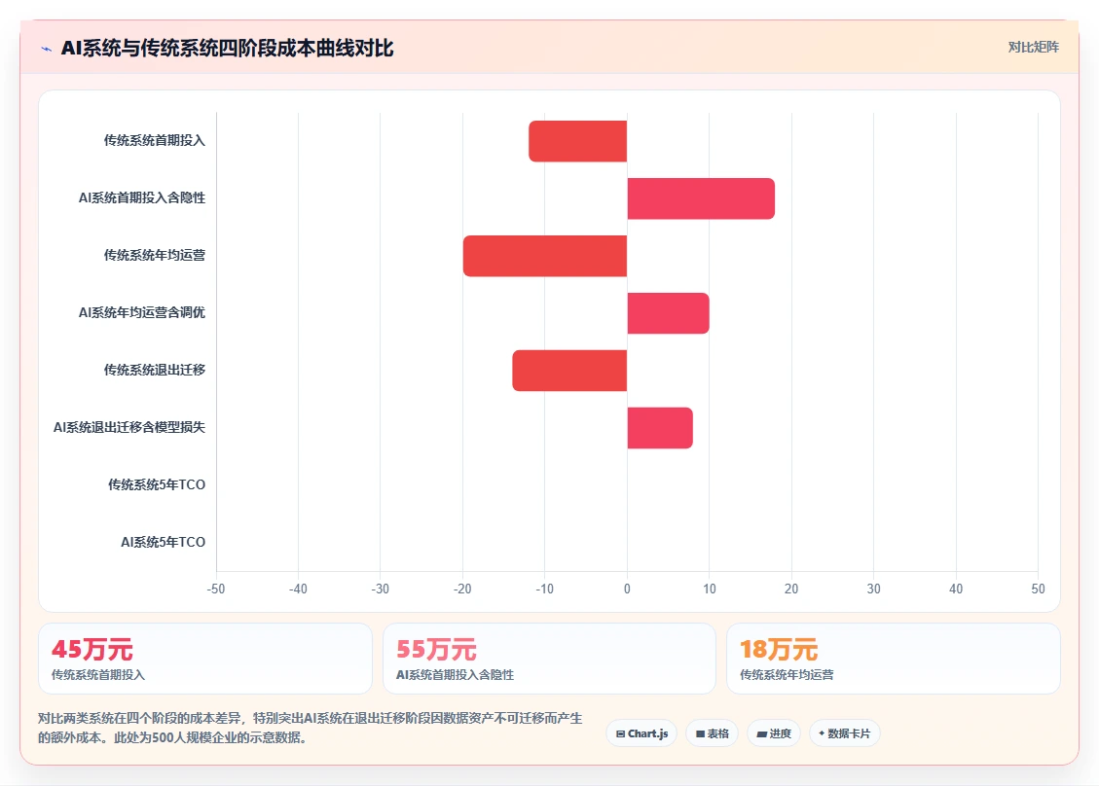The width and height of the screenshot is (1099, 786).
Task: Click the AI系统首期投入含隐性 axis label
Action: coord(141,197)
